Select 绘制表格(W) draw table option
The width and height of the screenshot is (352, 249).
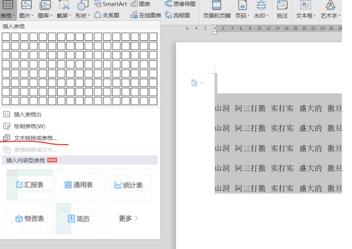tap(29, 126)
